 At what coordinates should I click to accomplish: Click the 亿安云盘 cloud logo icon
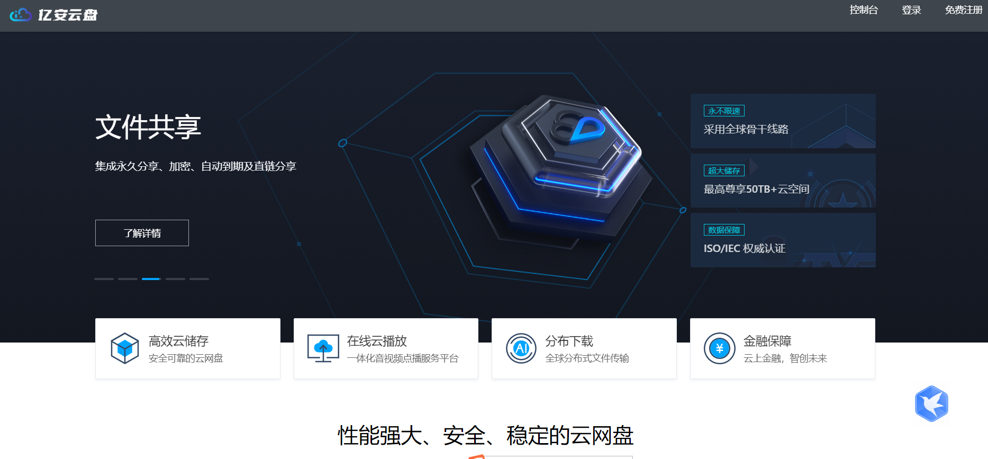[x=21, y=15]
